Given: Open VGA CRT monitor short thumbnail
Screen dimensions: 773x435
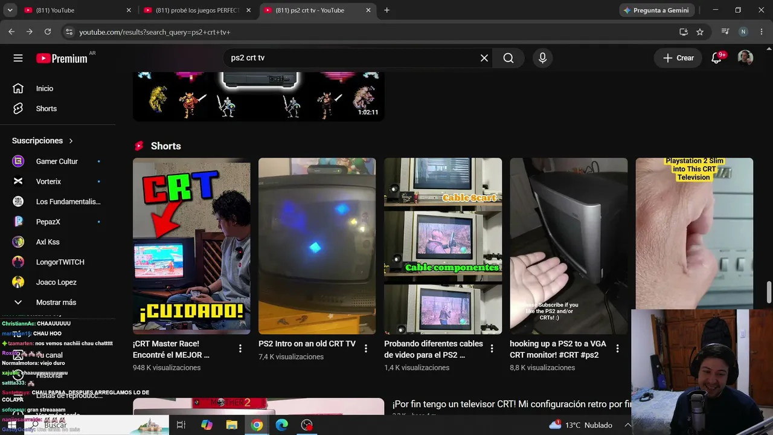Looking at the screenshot, I should click(568, 246).
